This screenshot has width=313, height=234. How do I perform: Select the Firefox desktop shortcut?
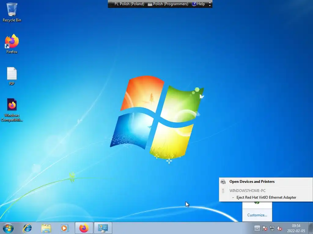pos(12,44)
